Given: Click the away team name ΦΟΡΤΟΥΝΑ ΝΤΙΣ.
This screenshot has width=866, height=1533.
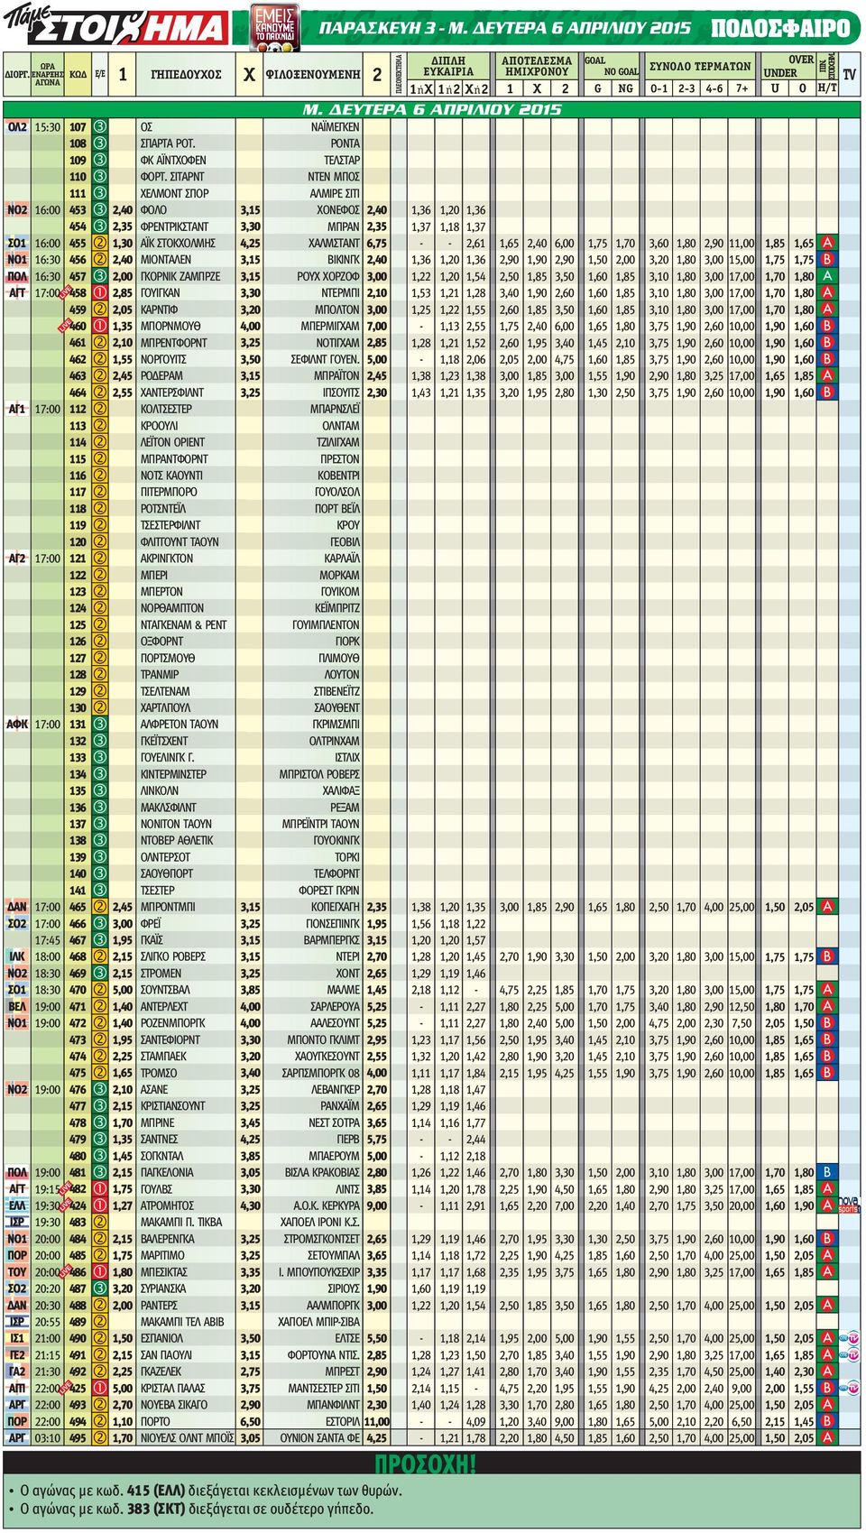Looking at the screenshot, I should [x=324, y=1354].
